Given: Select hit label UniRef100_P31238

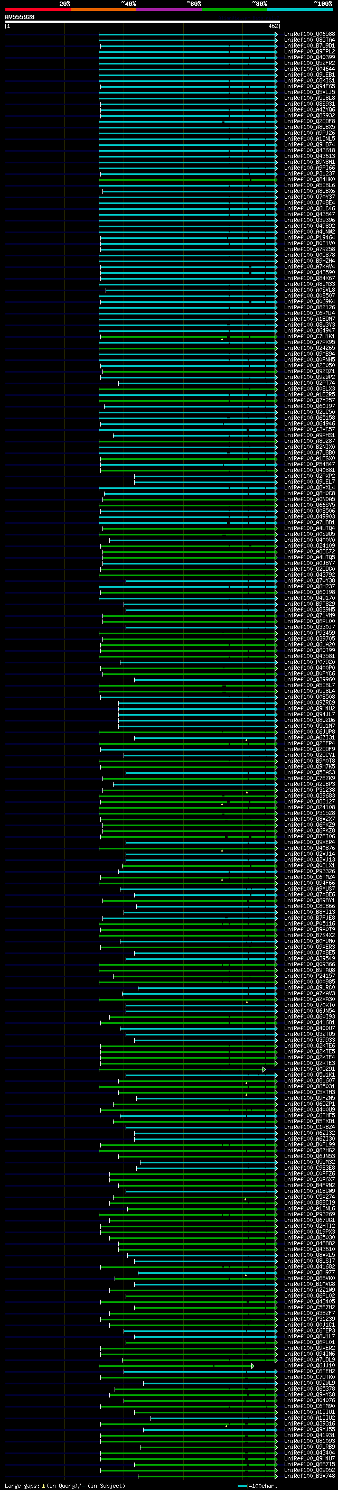Looking at the screenshot, I should [x=309, y=790].
